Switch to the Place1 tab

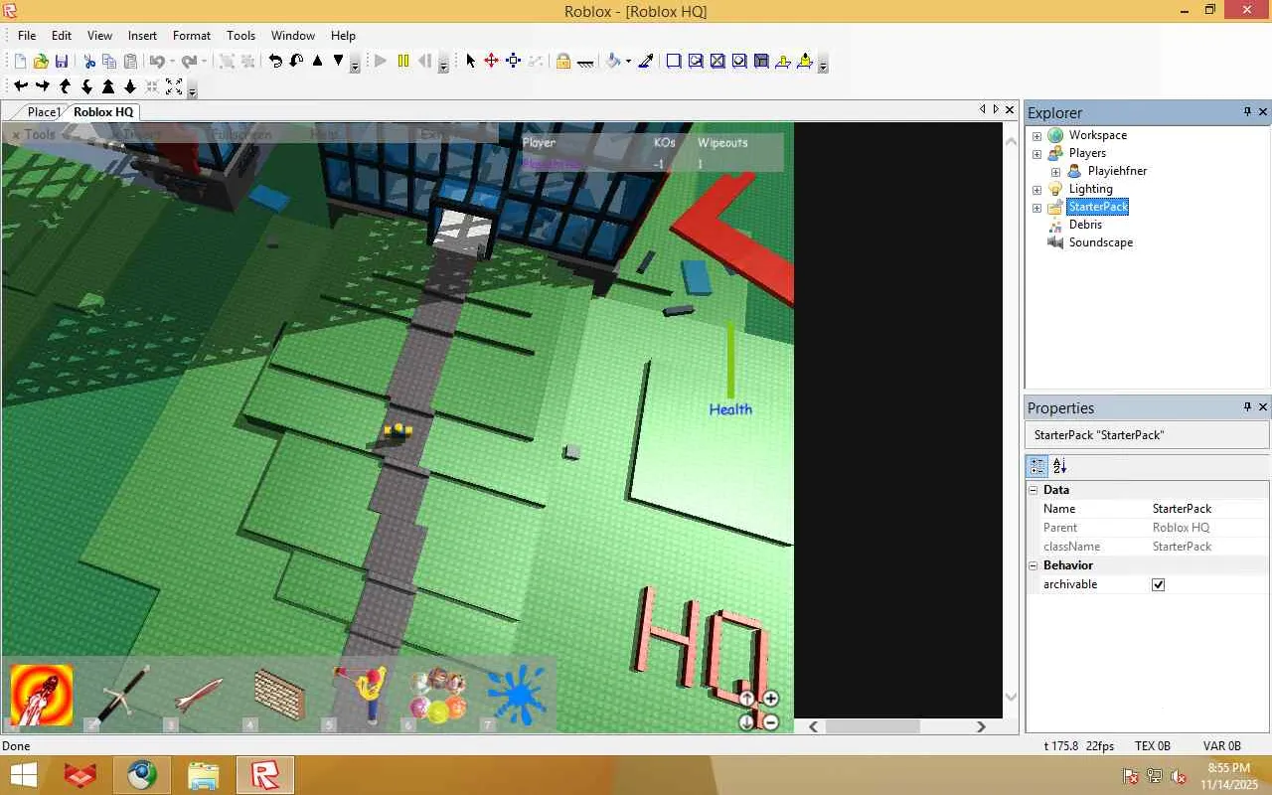44,112
